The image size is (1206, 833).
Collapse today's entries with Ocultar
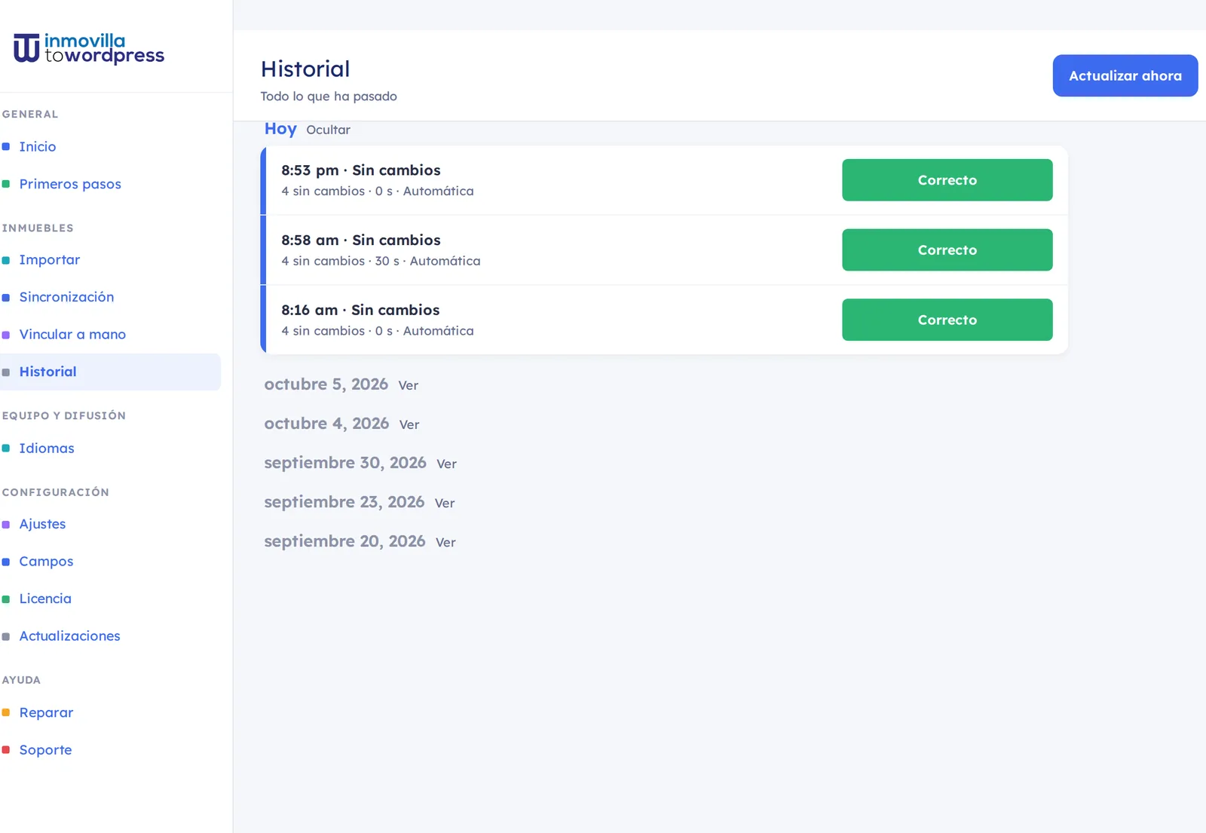328,130
